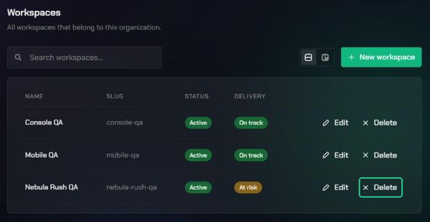Click the Active badge for Console QA

click(x=198, y=123)
